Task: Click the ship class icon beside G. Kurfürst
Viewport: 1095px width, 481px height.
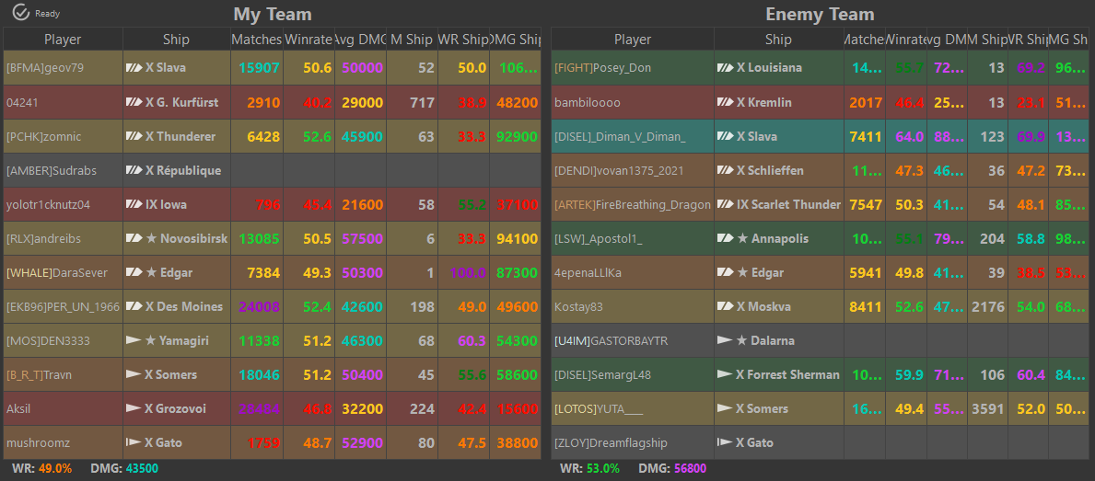Action: coord(134,102)
